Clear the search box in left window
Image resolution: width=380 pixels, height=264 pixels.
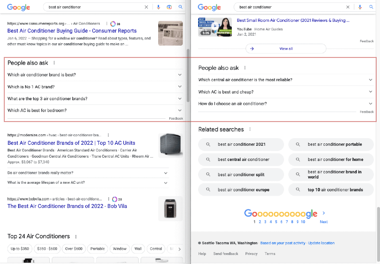point(146,7)
